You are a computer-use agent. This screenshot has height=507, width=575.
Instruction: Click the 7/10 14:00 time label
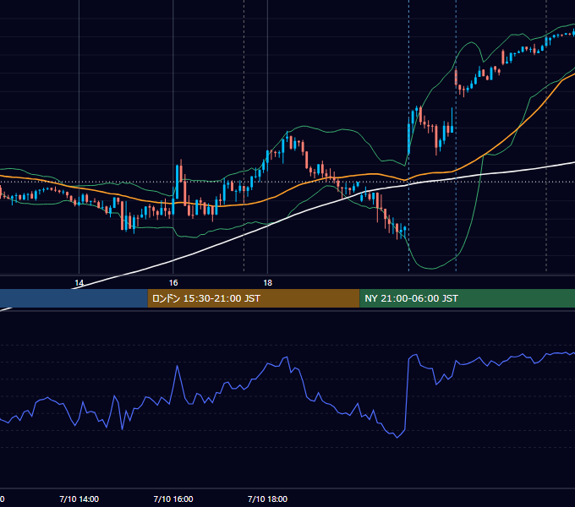pos(79,499)
